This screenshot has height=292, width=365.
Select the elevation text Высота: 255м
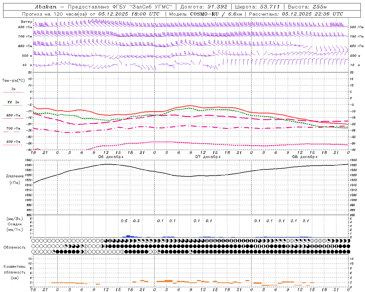[x=307, y=7]
